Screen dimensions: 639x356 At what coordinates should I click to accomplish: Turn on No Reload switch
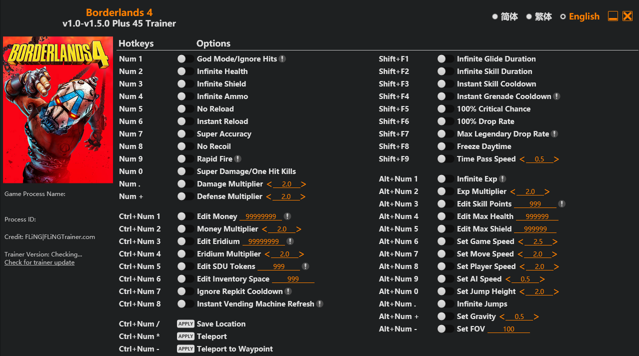[185, 109]
